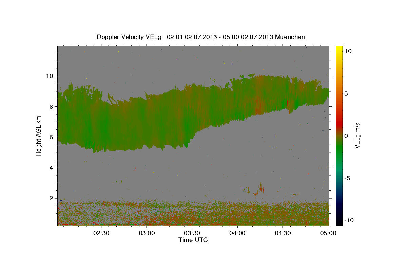Click the colorbar value -10
This screenshot has width=407, height=271.
(349, 220)
